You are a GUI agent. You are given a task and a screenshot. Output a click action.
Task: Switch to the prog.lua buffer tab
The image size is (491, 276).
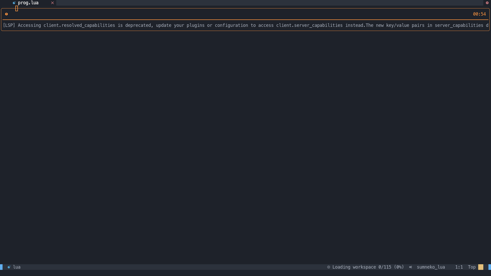28,3
